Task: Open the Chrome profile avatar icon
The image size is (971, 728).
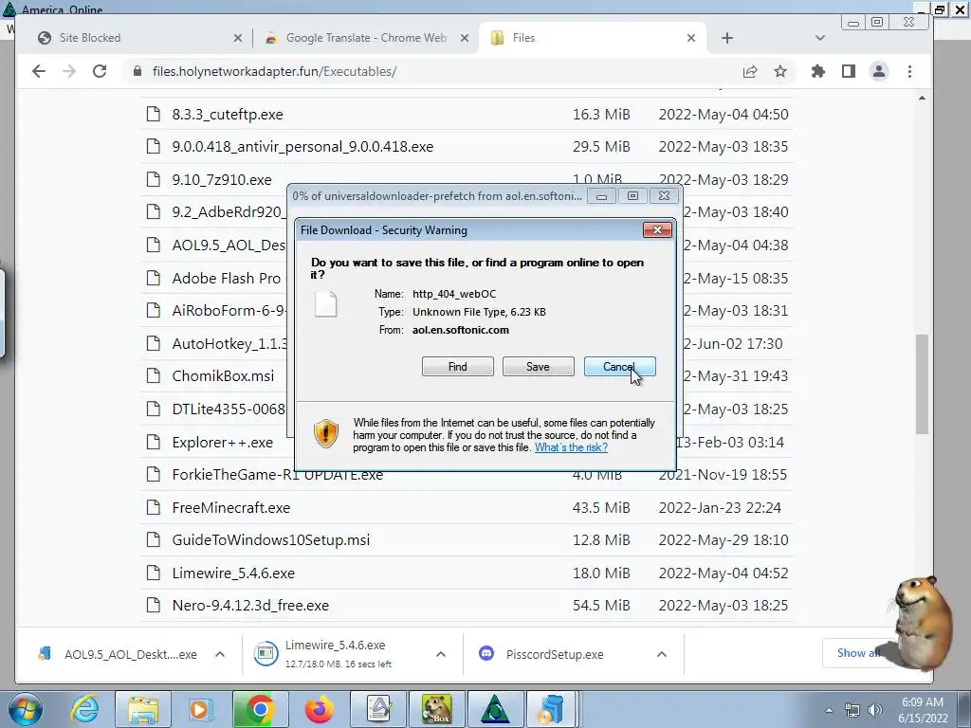Action: pyautogui.click(x=879, y=71)
